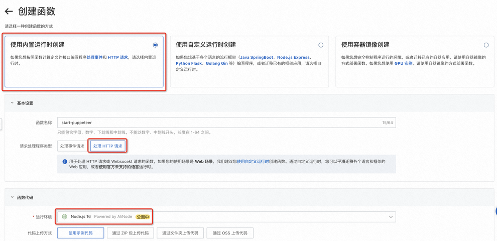This screenshot has height=241, width=497.
Task: Click the 使用自定义运行时创建 card title
Action: point(206,45)
